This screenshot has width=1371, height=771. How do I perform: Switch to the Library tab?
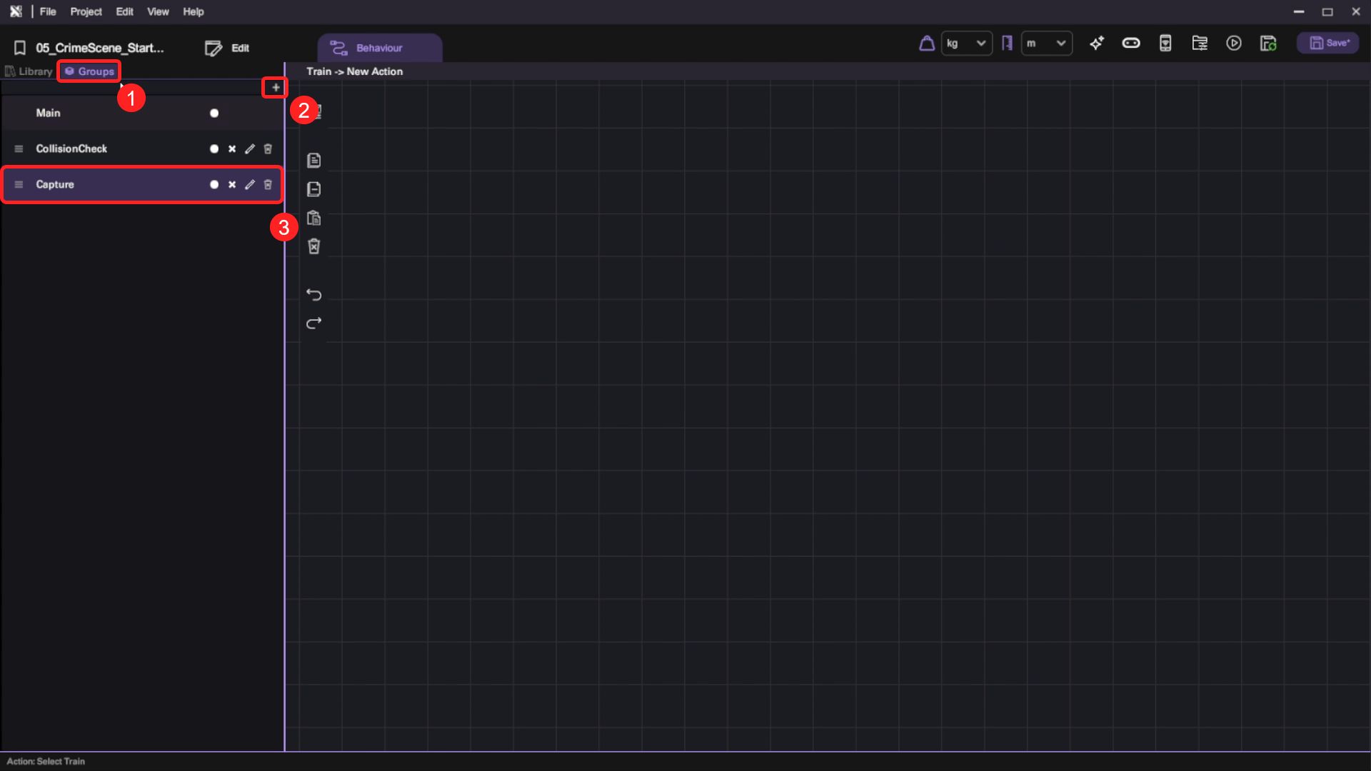(x=29, y=71)
